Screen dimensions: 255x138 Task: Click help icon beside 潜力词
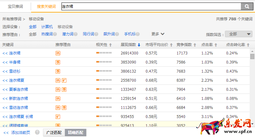click(x=76, y=34)
